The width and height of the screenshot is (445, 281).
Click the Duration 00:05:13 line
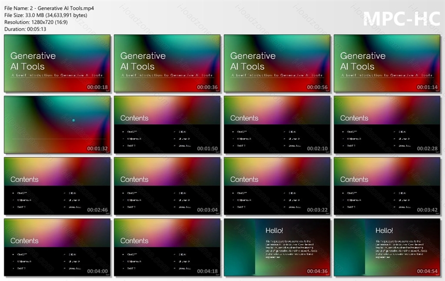click(25, 29)
